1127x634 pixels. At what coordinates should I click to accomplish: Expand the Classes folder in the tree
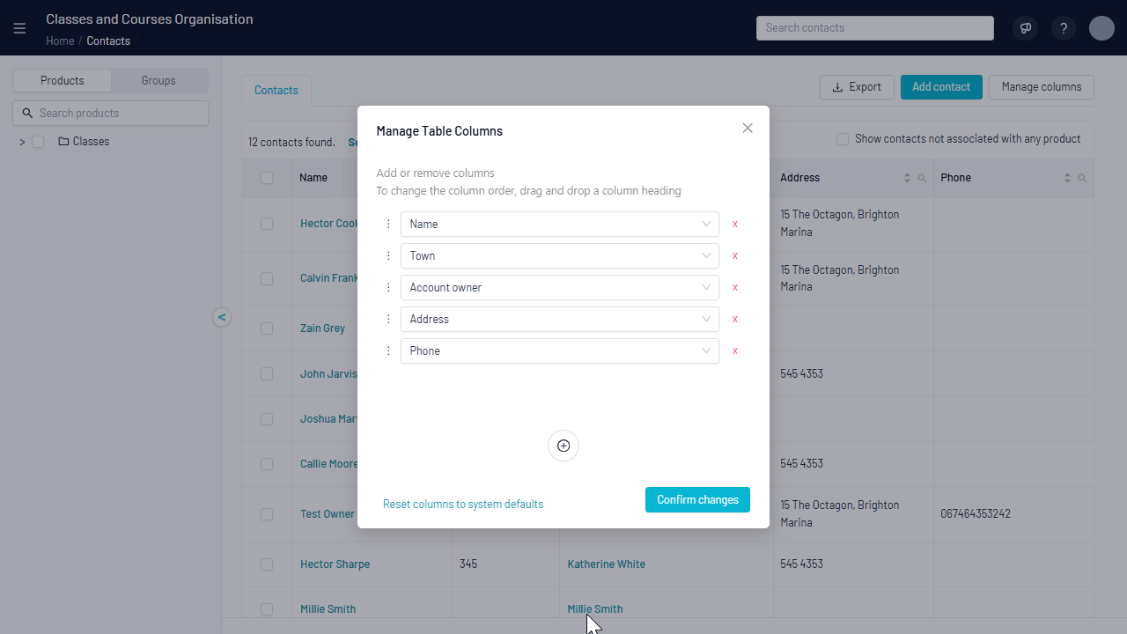[21, 141]
